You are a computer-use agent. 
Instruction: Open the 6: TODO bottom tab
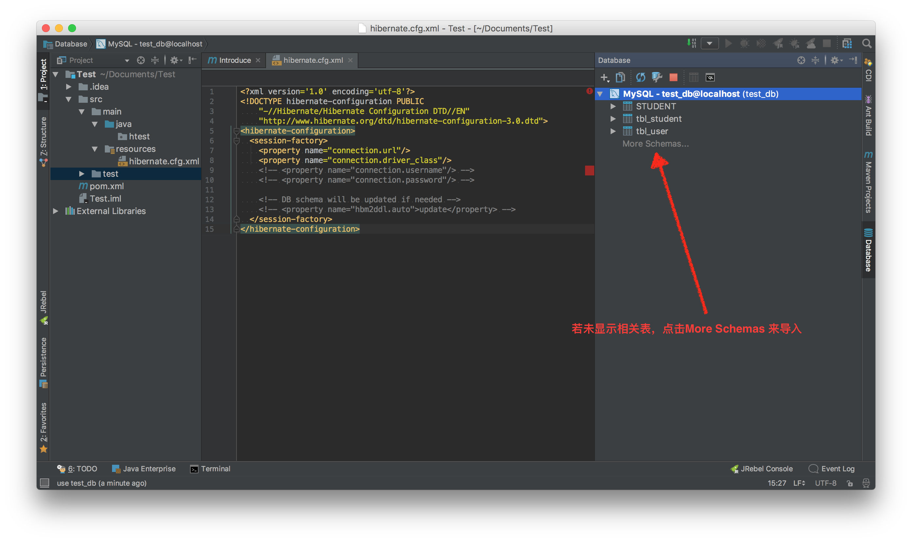click(77, 469)
